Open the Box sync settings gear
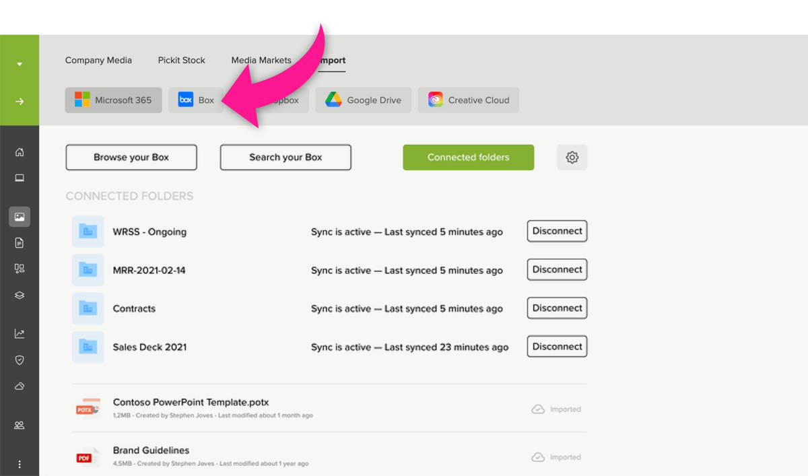 [x=572, y=157]
